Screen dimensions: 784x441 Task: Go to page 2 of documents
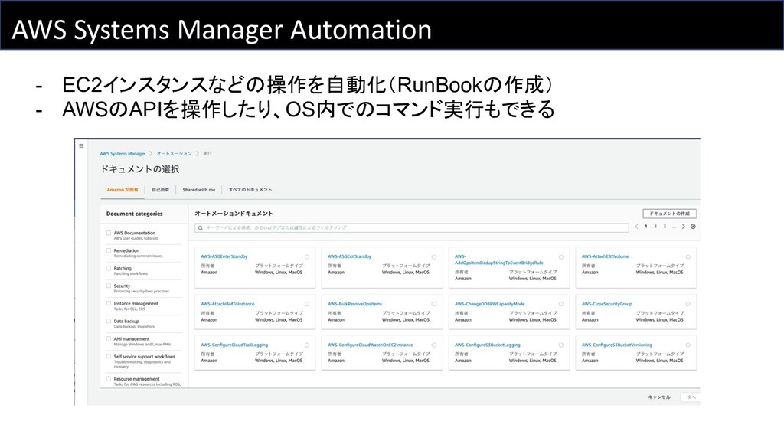(x=655, y=227)
